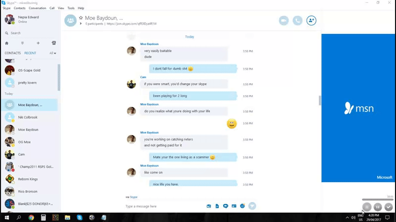The height and width of the screenshot is (222, 396).
Task: Add participants to the conversation
Action: (x=311, y=20)
